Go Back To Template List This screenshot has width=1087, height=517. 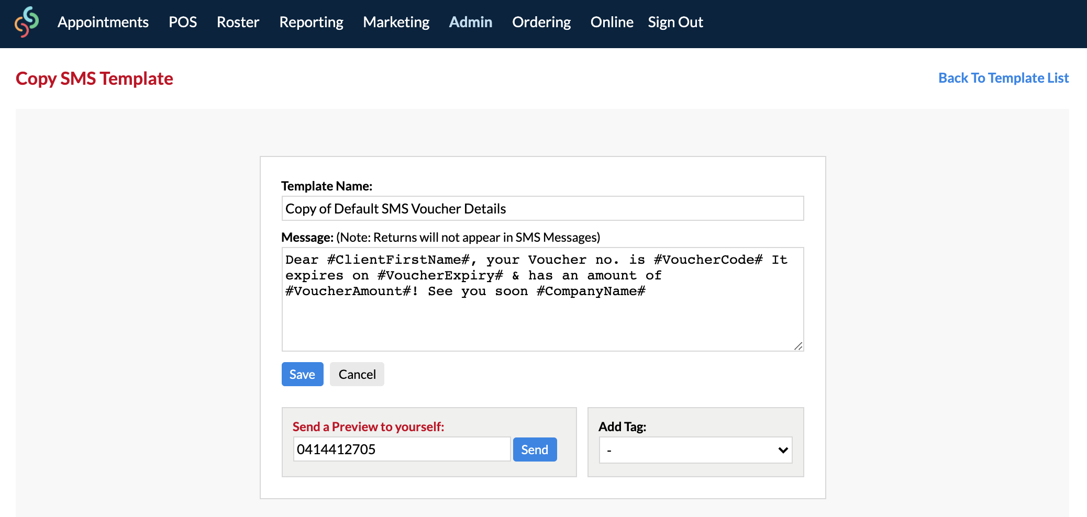(x=1004, y=78)
